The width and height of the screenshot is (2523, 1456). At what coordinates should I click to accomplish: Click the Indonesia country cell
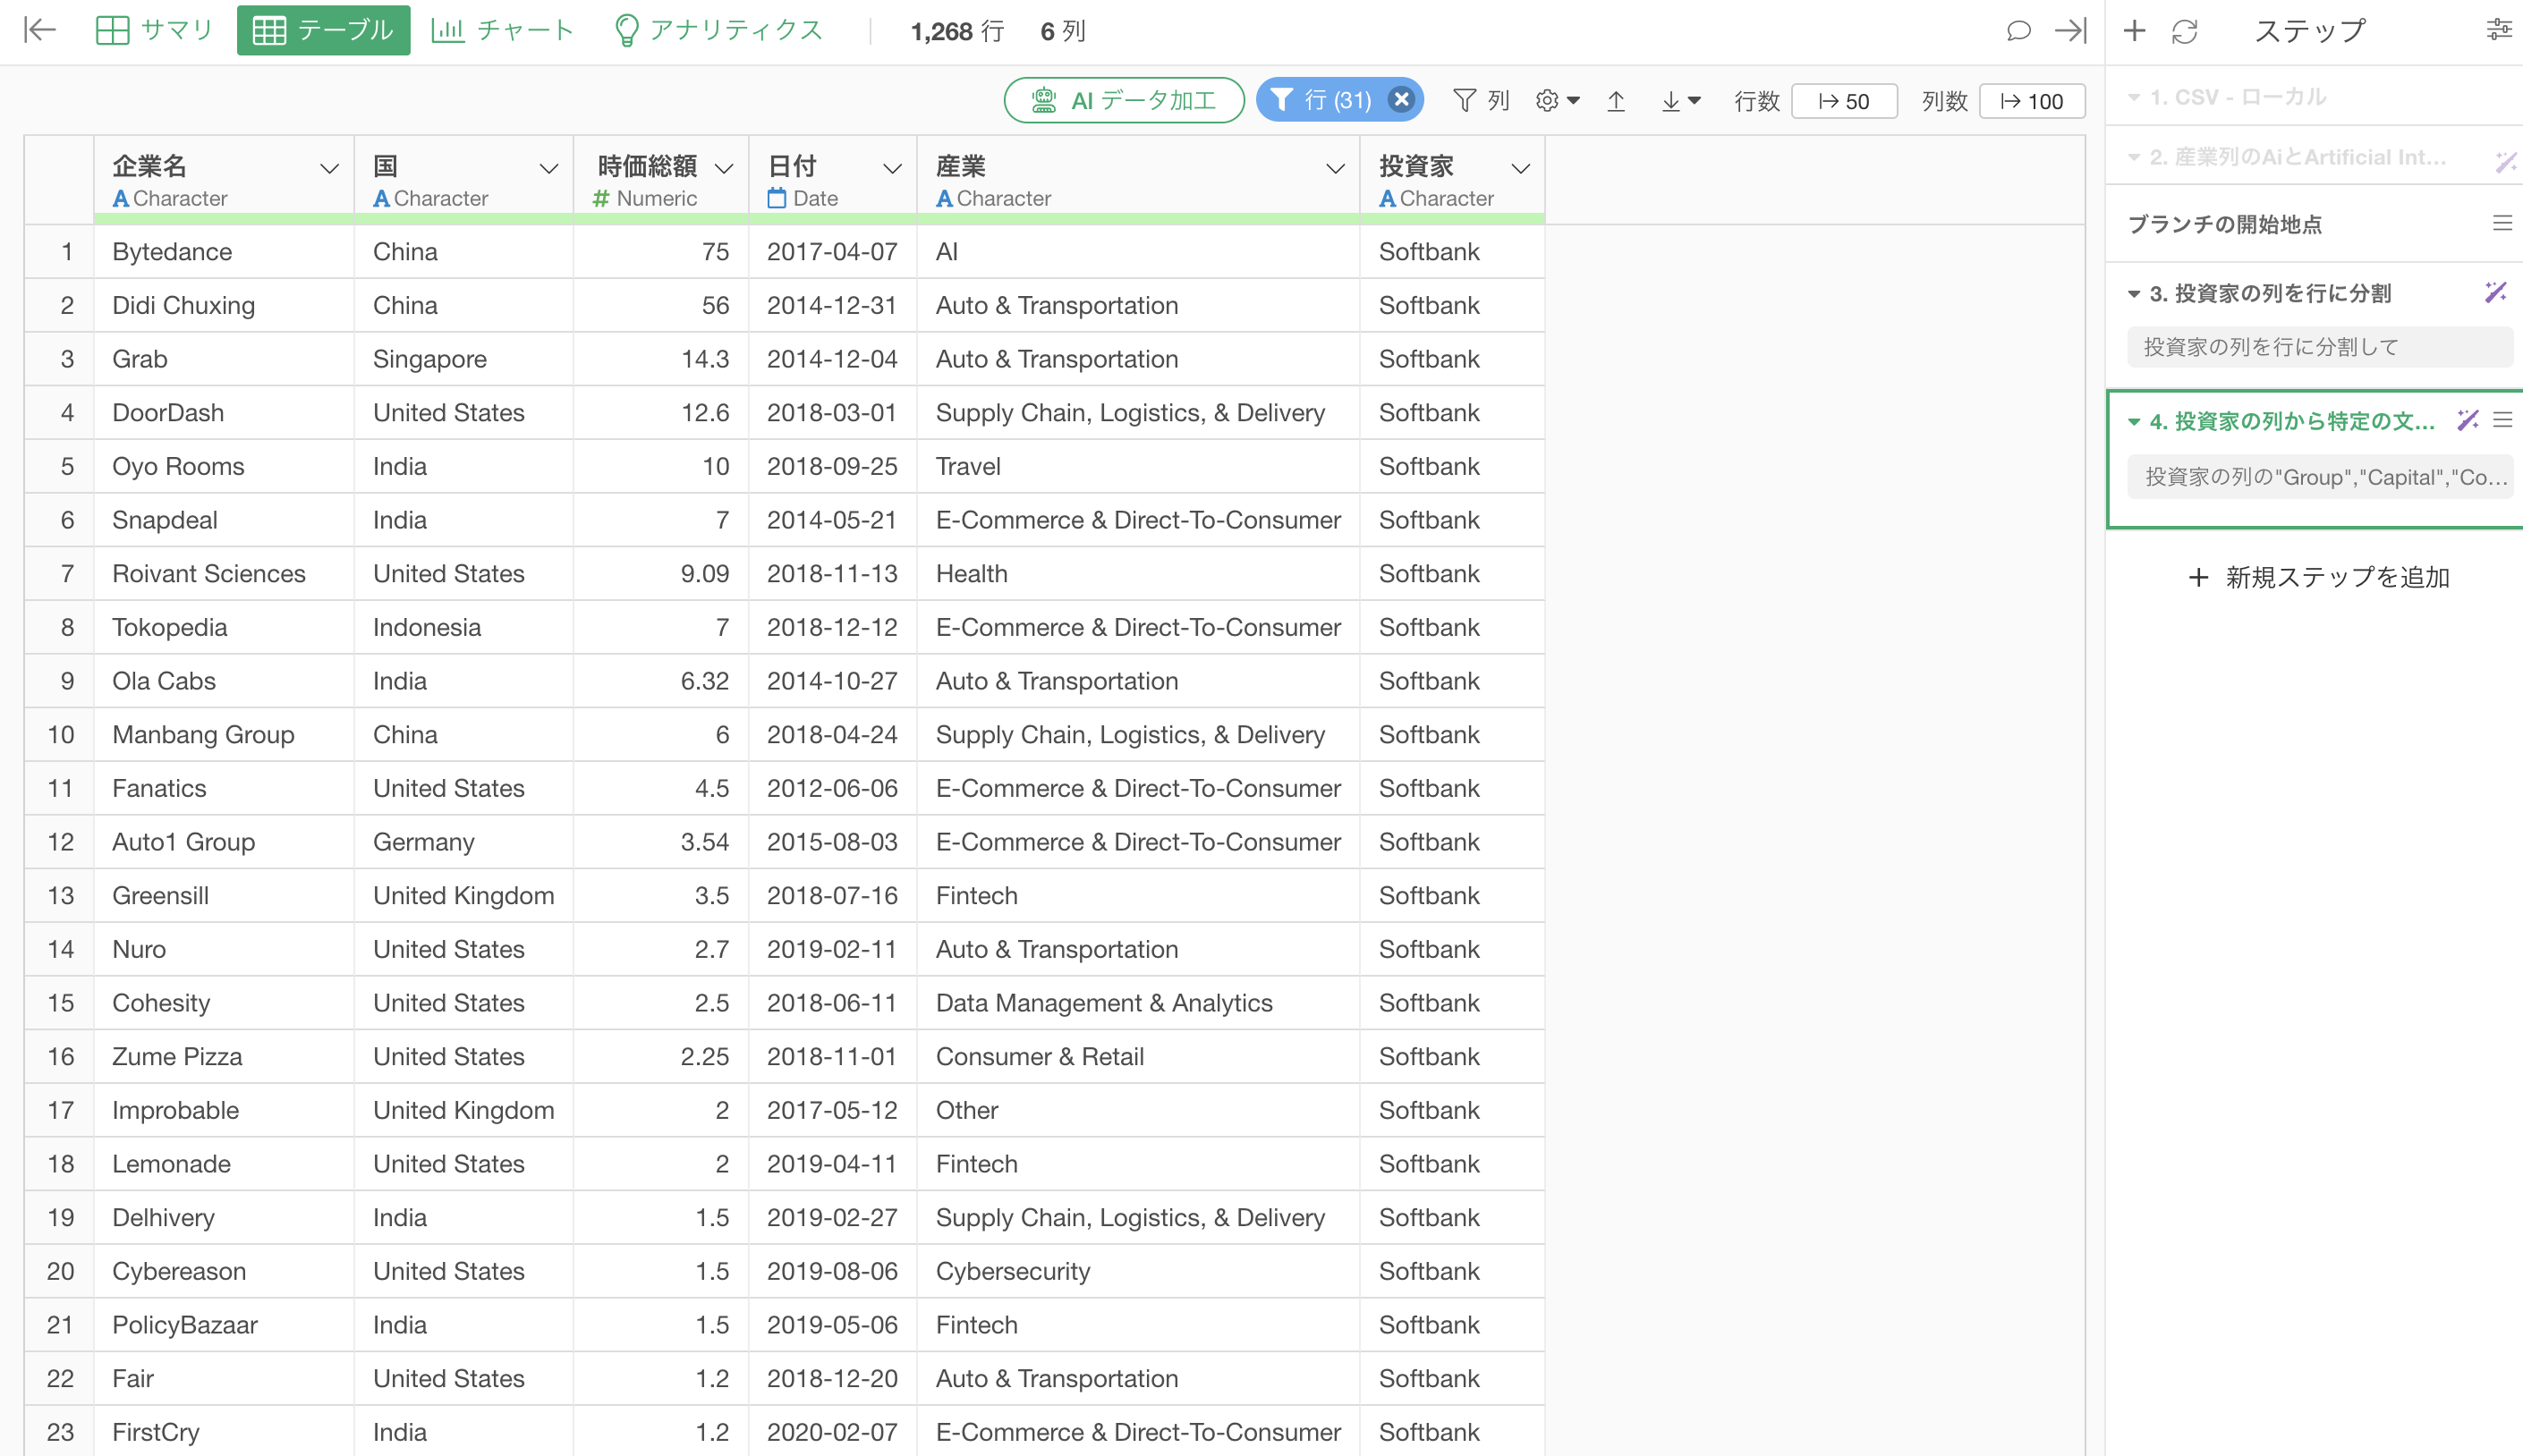(x=463, y=628)
